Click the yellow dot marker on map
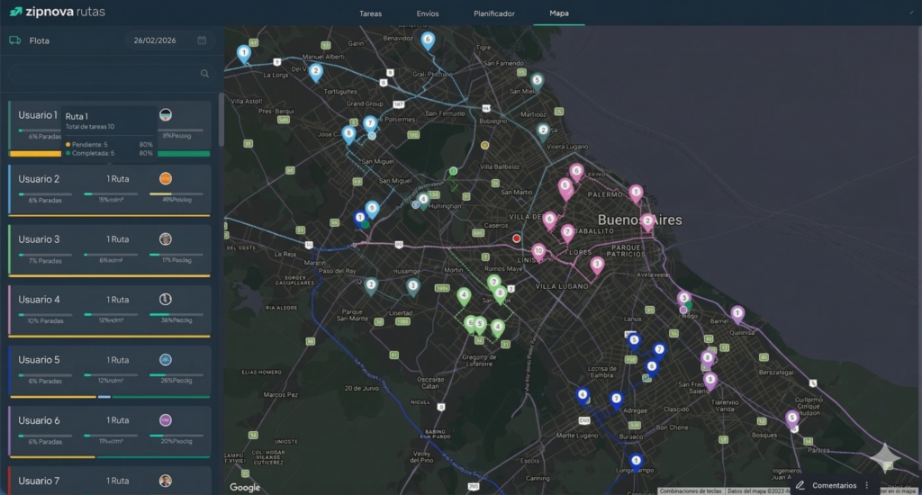The width and height of the screenshot is (922, 495). click(x=484, y=145)
